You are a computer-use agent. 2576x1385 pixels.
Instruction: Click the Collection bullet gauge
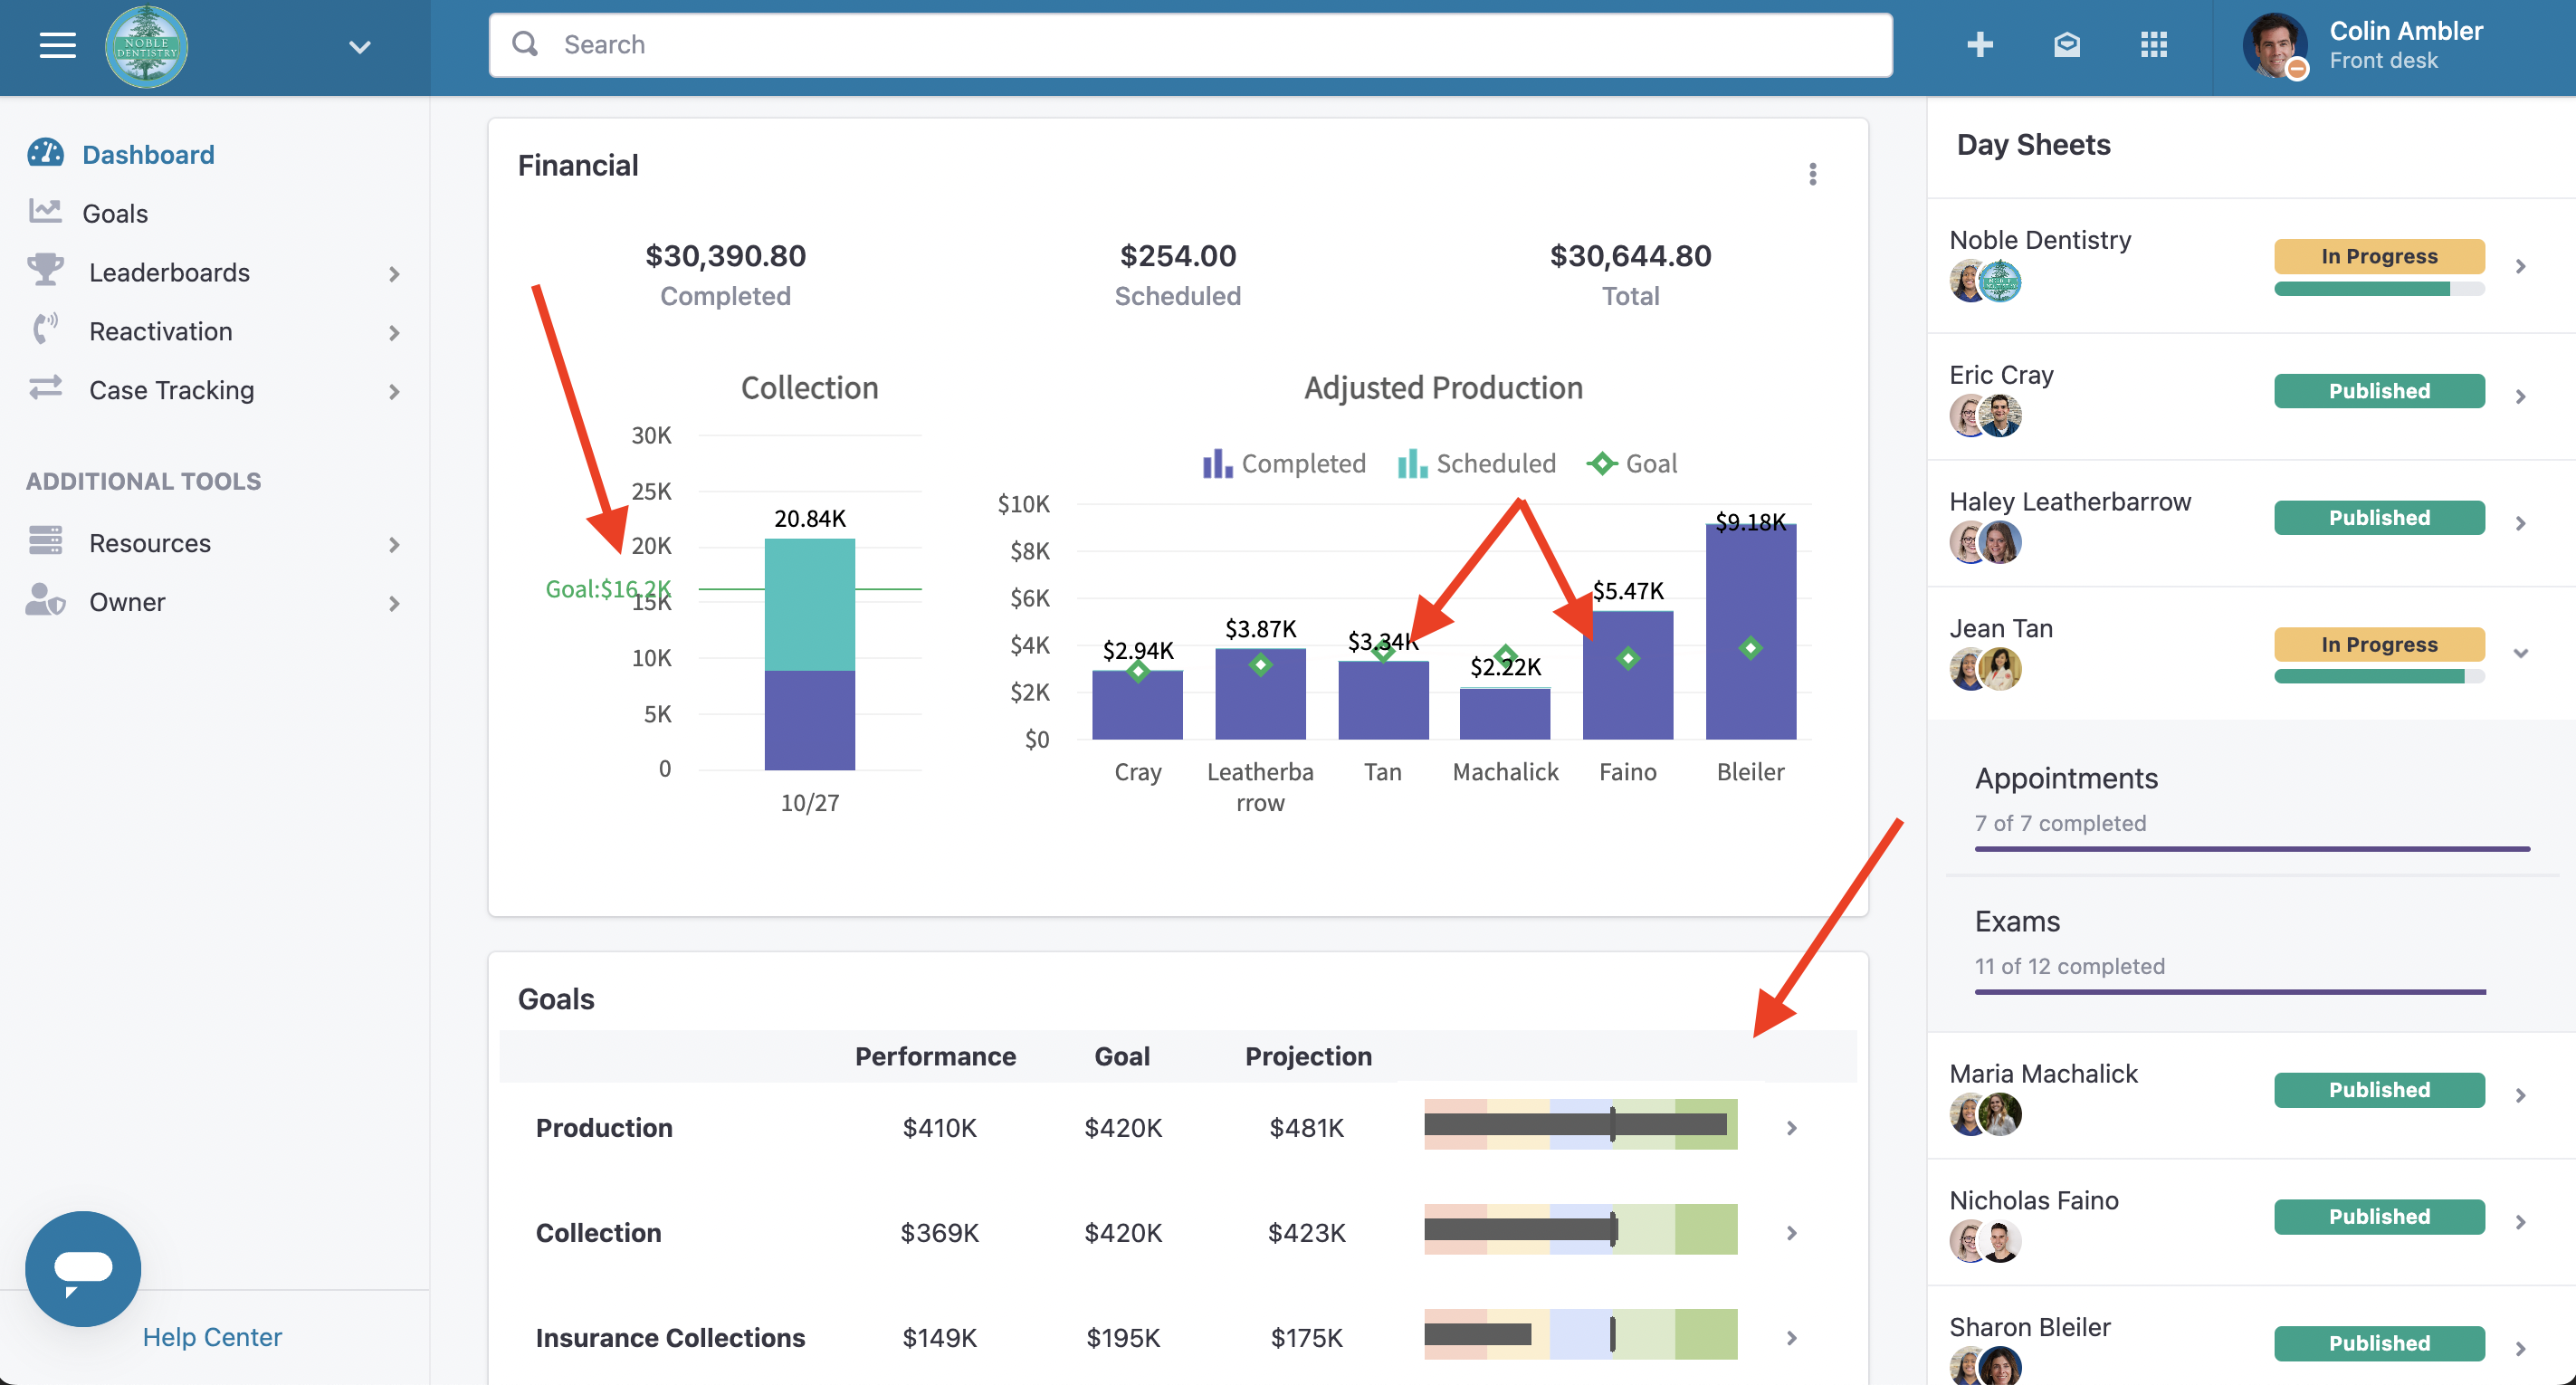tap(1580, 1229)
